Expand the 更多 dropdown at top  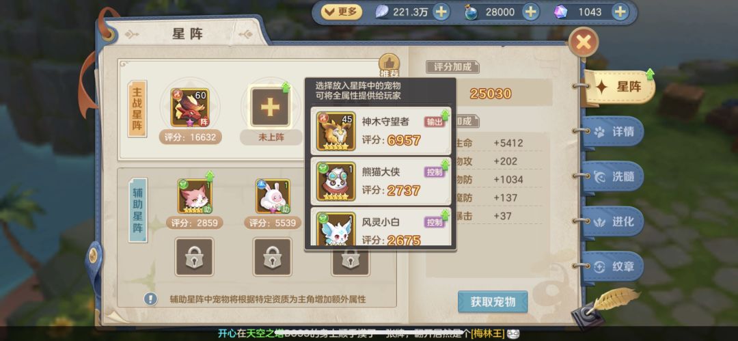(x=342, y=12)
